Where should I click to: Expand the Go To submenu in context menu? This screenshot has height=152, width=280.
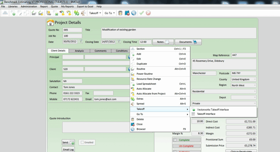pos(160,114)
